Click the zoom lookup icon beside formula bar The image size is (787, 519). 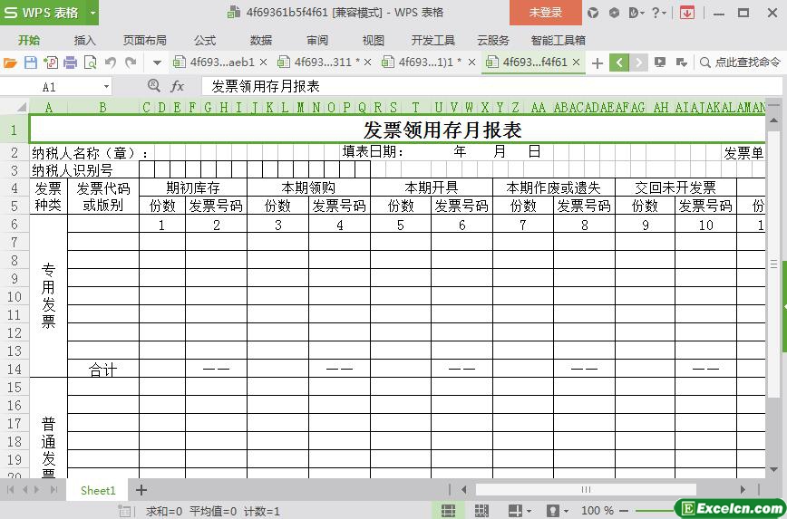point(153,86)
